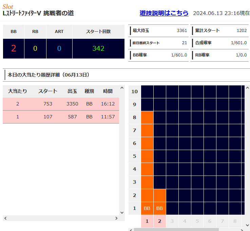Select greyed chart column number 7
250x231 pixels.
tap(223, 221)
